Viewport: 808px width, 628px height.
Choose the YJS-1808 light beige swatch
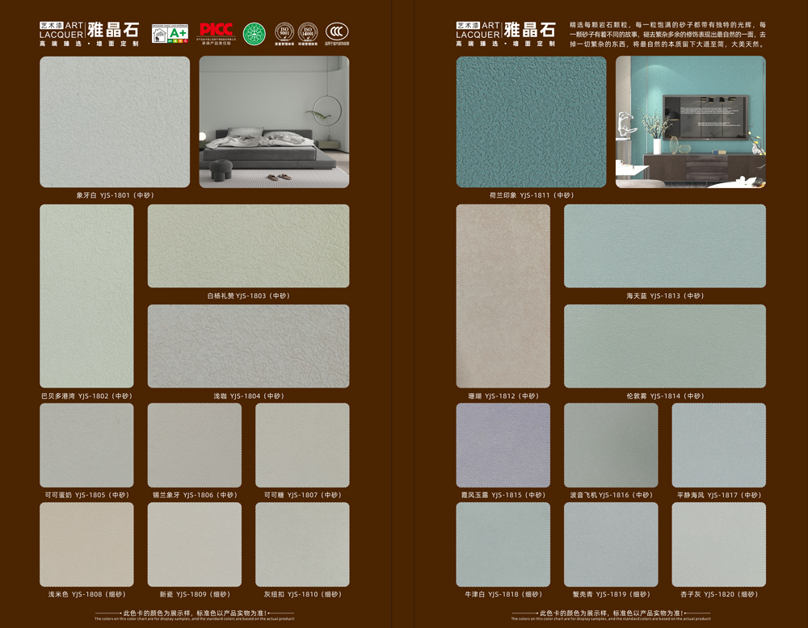coord(86,545)
